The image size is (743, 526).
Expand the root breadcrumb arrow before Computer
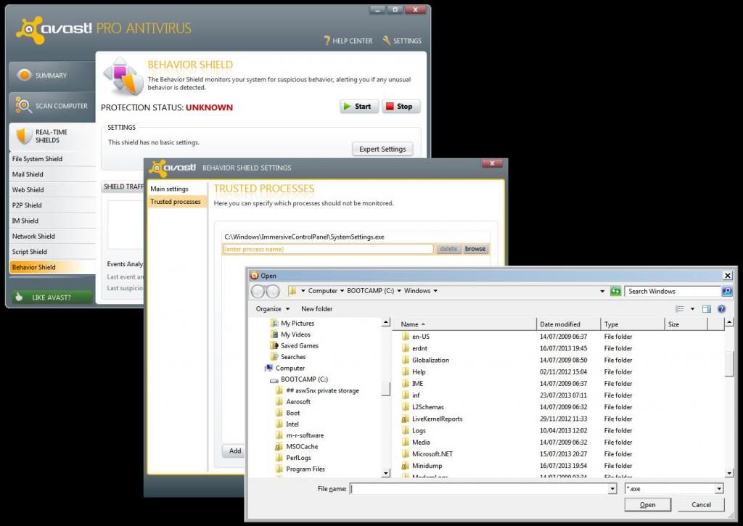pyautogui.click(x=303, y=291)
